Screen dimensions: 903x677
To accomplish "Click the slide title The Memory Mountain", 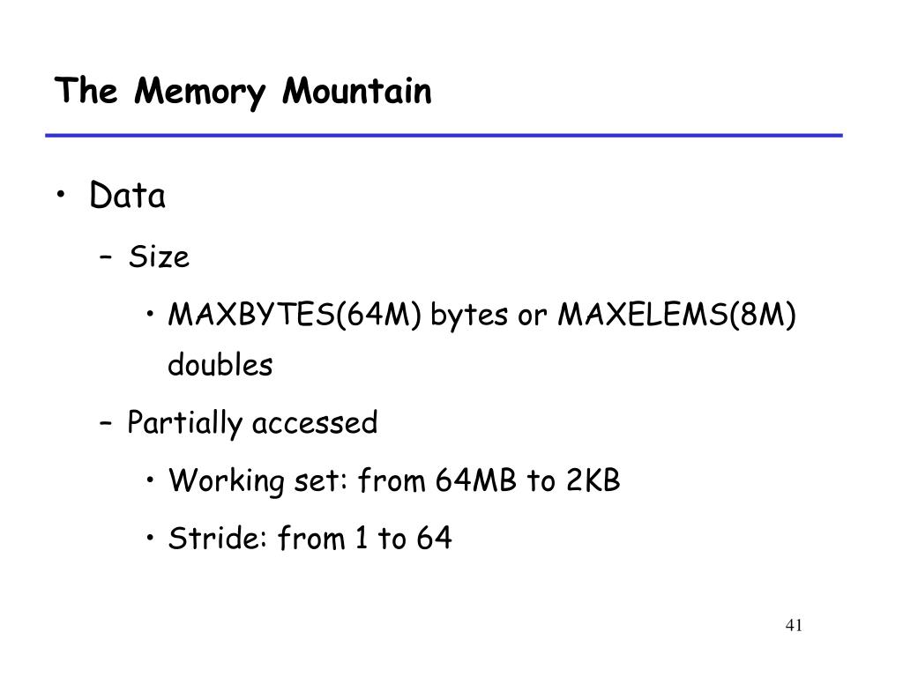I will (243, 92).
